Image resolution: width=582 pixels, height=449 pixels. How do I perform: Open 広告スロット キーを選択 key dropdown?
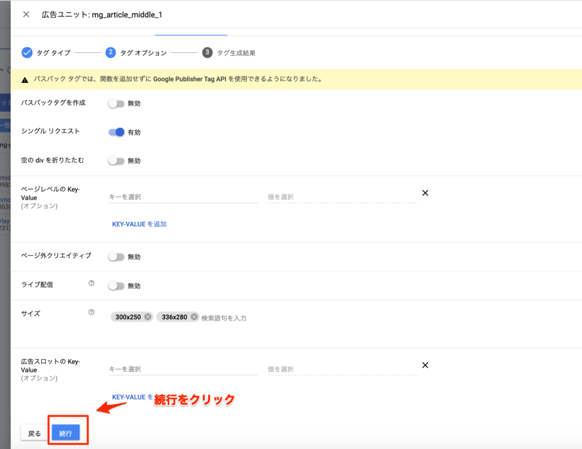pyautogui.click(x=183, y=369)
